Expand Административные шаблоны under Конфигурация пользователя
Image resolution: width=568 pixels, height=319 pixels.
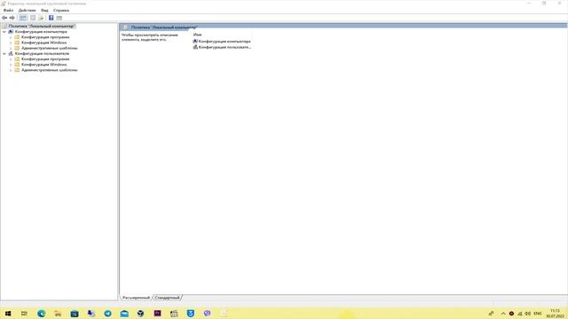(x=11, y=70)
